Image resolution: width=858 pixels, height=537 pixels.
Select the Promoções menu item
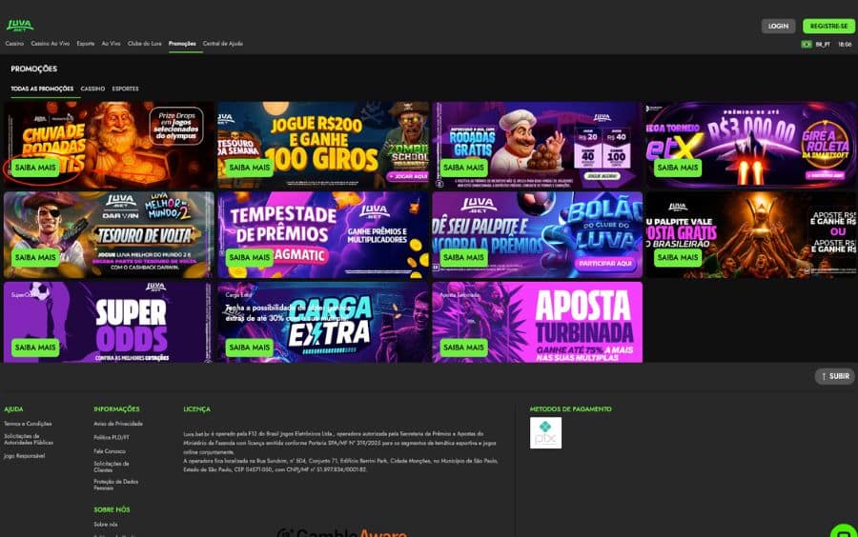click(x=182, y=43)
